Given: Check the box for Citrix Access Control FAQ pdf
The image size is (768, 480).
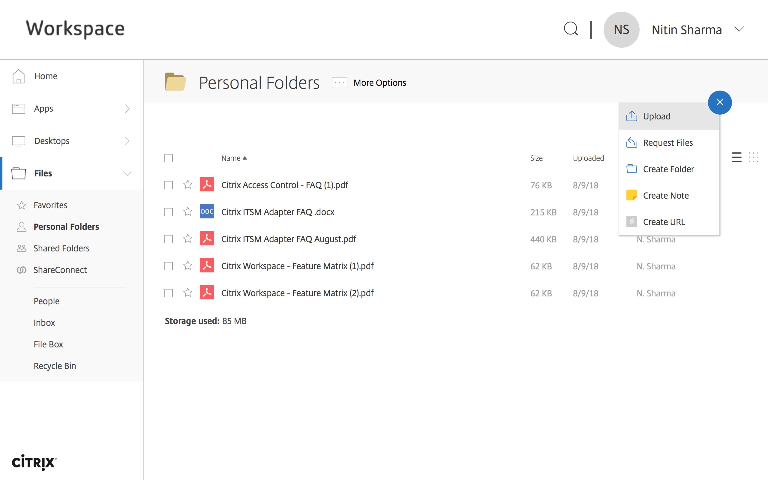Looking at the screenshot, I should point(168,185).
